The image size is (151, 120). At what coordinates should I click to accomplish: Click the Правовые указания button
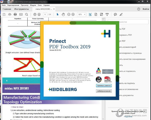point(104,86)
